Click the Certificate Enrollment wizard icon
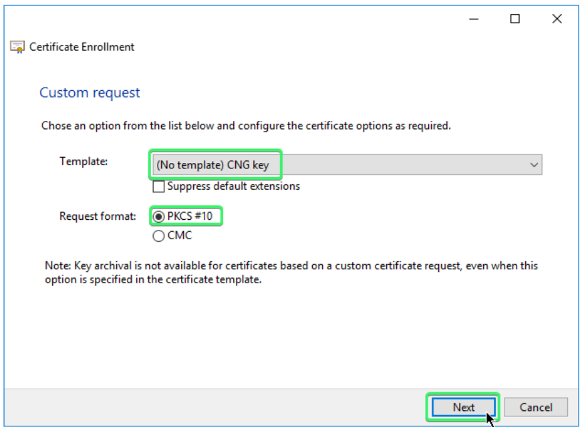584x427 pixels. point(18,47)
